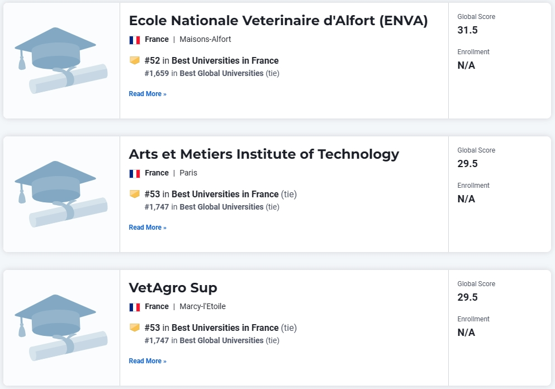Click the 31.5 Global Score value

pyautogui.click(x=467, y=30)
